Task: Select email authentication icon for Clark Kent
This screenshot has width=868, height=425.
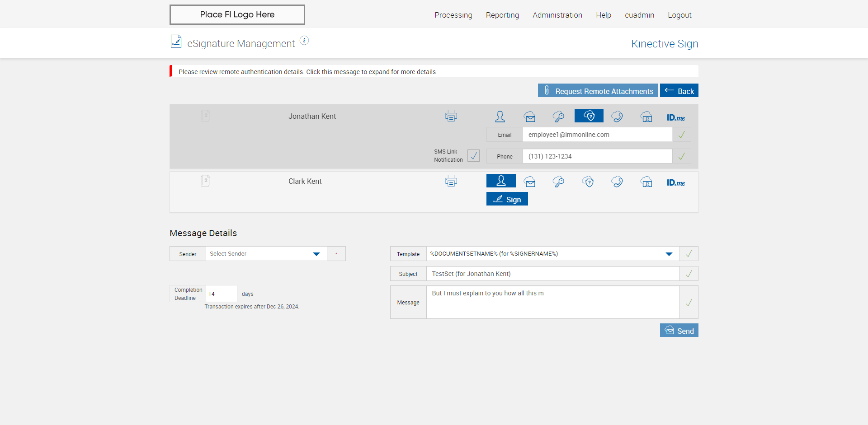Action: click(530, 182)
